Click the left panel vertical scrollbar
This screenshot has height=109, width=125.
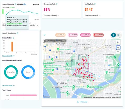pos(40,38)
